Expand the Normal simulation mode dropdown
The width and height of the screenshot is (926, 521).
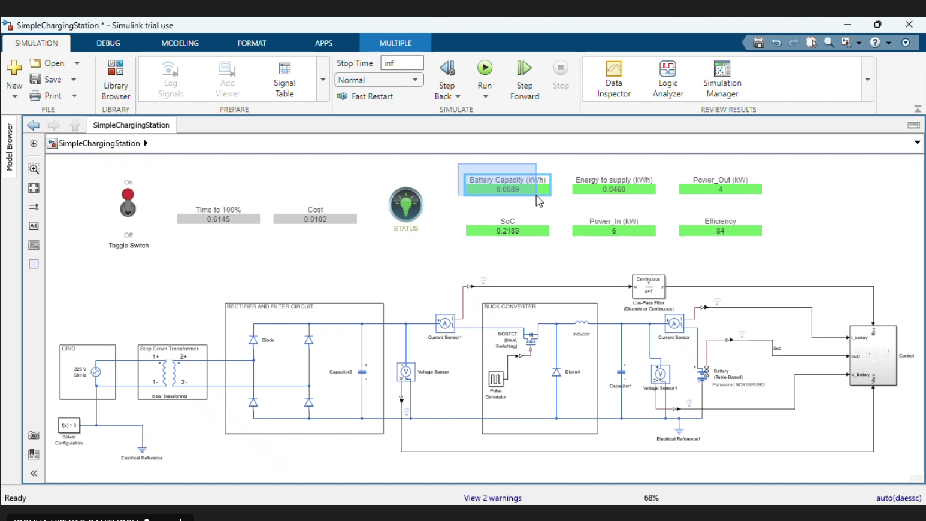(415, 80)
